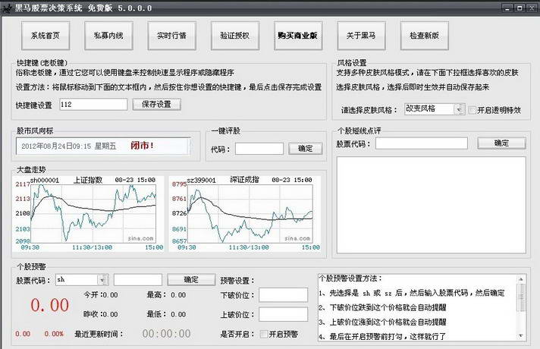The height and width of the screenshot is (349, 540).
Task: Click the large red 0.00 price
Action: [49, 305]
